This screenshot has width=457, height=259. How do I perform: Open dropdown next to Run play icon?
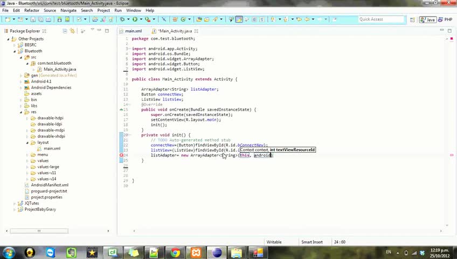pos(141,19)
